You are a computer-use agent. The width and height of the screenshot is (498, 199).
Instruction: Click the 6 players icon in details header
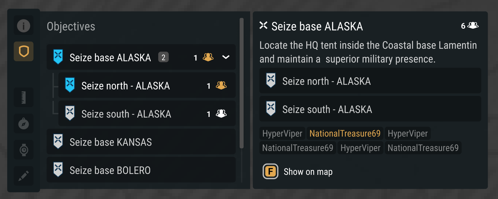[473, 26]
